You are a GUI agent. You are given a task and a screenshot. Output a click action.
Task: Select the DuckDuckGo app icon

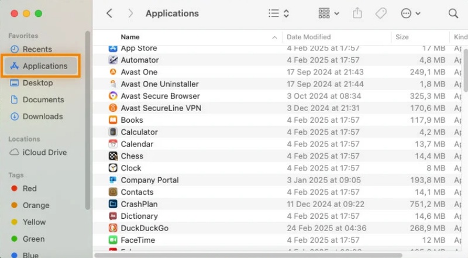point(113,228)
